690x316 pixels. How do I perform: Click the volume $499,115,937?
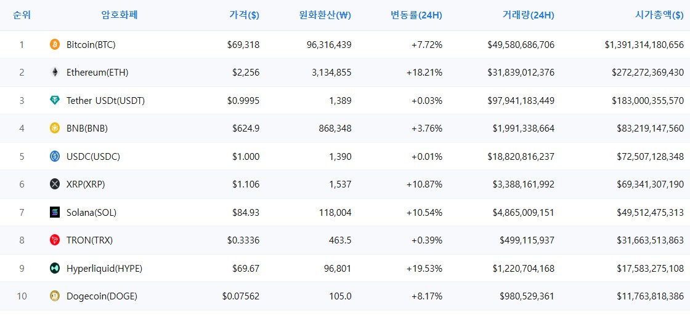point(527,240)
